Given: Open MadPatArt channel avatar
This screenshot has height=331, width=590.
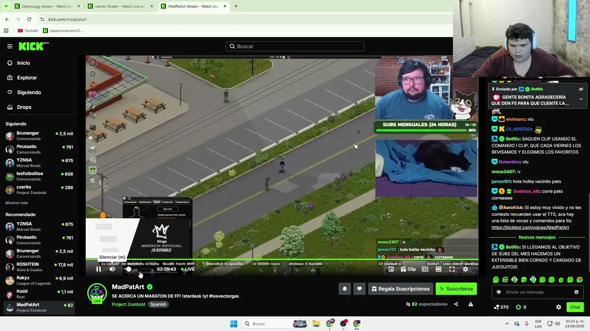Looking at the screenshot, I should 97,293.
